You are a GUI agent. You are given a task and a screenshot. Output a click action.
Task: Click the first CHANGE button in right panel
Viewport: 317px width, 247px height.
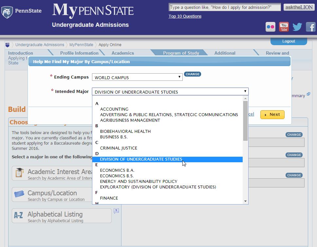click(294, 134)
